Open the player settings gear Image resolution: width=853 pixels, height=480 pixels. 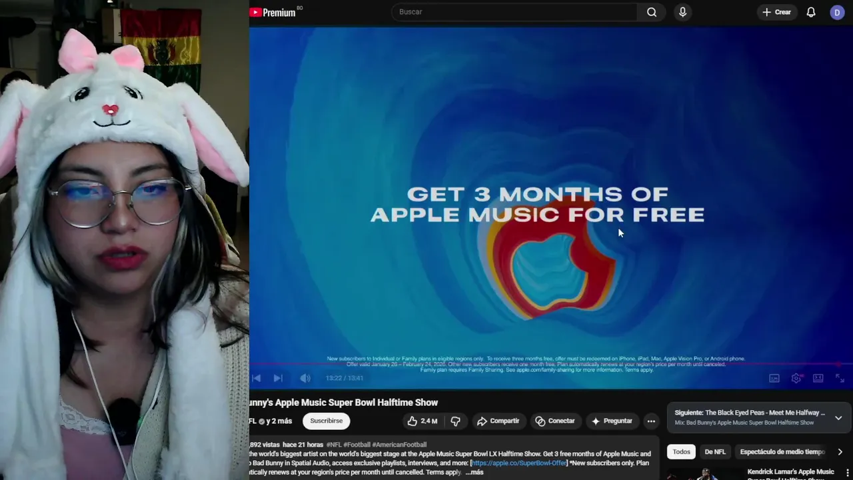[x=796, y=378]
